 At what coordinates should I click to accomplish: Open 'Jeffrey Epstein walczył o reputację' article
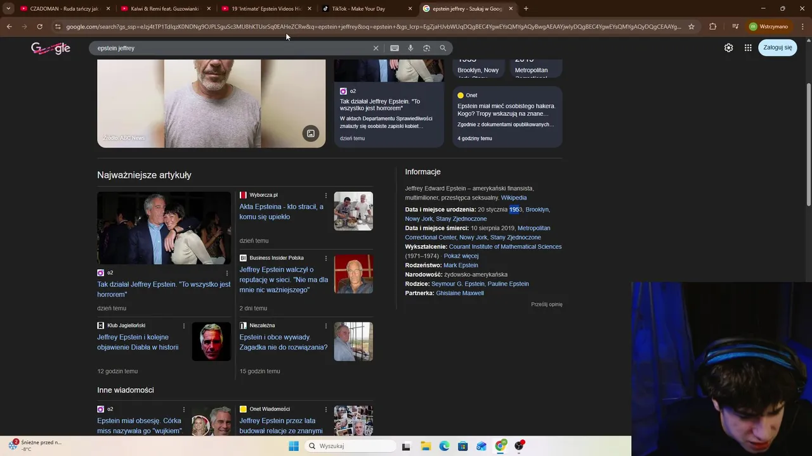point(284,280)
